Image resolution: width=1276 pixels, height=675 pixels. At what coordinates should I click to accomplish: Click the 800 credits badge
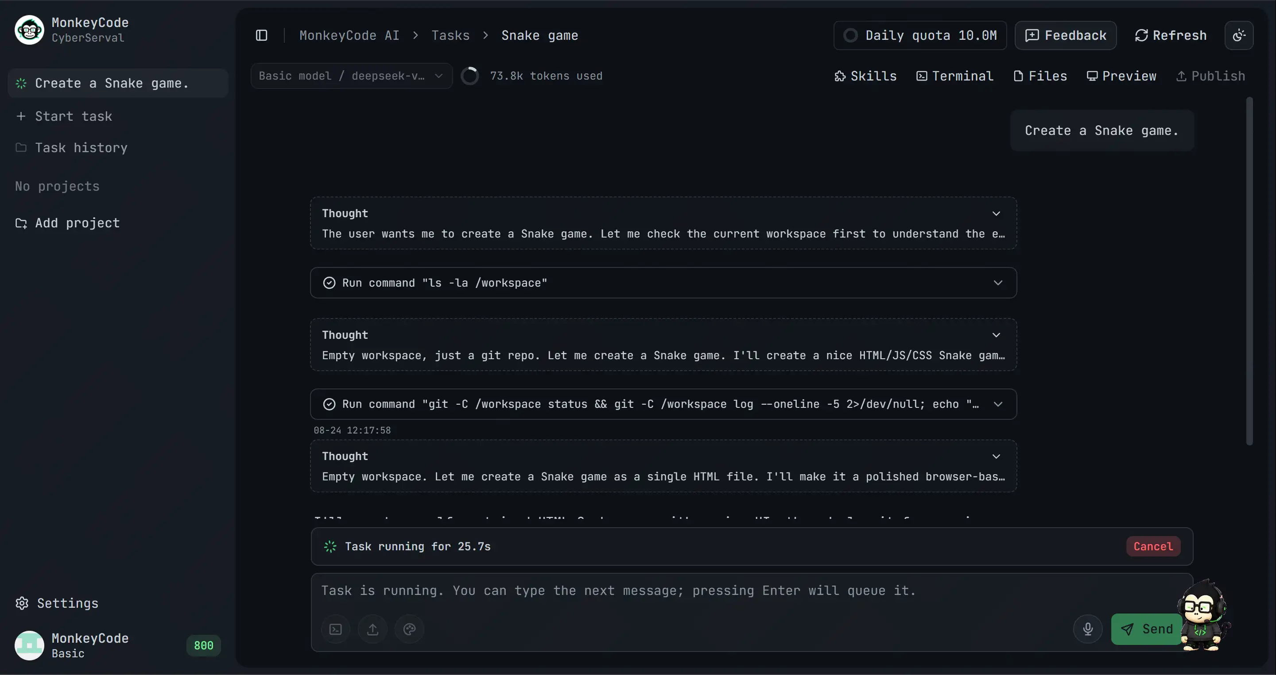204,645
